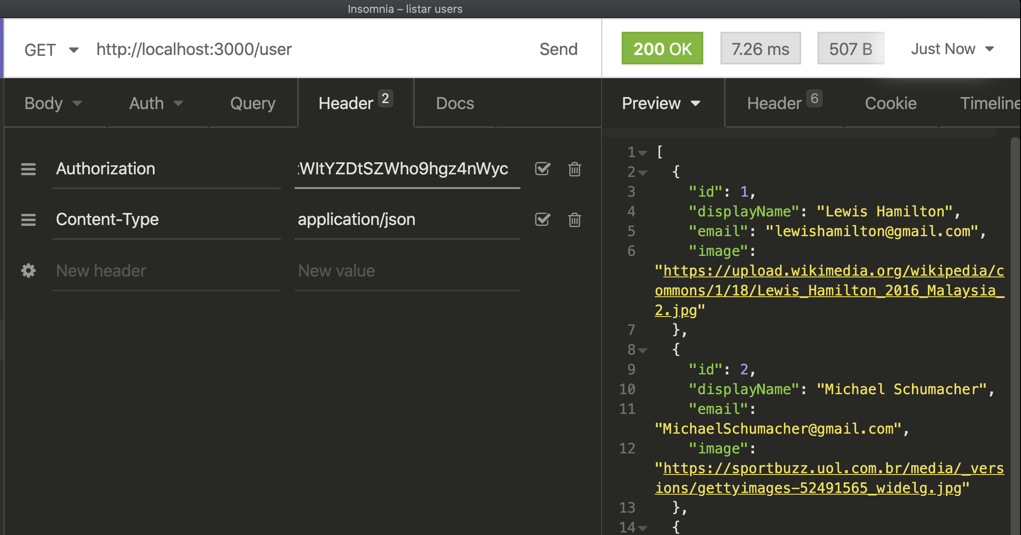The image size is (1021, 535).
Task: Delete the Authorization header with trash icon
Action: click(574, 169)
